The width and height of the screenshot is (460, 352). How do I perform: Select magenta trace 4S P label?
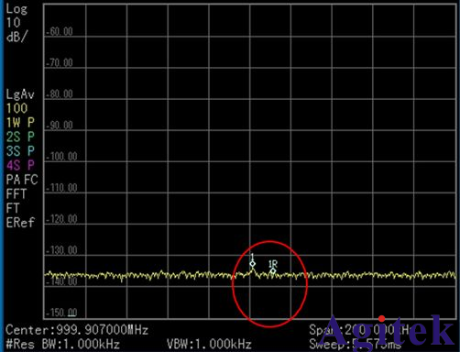[x=20, y=165]
